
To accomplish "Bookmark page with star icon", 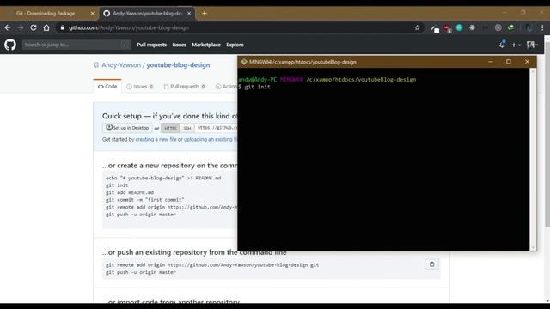I will click(x=417, y=27).
